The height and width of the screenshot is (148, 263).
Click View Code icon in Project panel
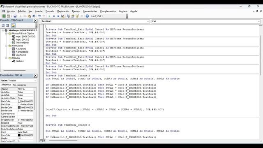[3, 25]
